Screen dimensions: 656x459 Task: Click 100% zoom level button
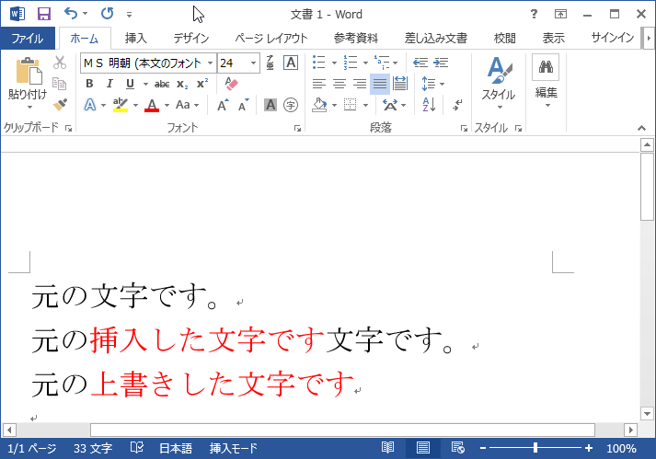(x=621, y=448)
